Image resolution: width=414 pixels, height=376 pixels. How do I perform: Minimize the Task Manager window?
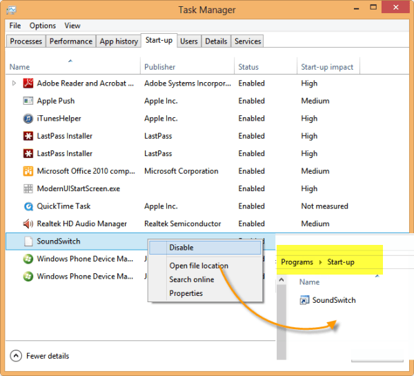tap(357, 8)
